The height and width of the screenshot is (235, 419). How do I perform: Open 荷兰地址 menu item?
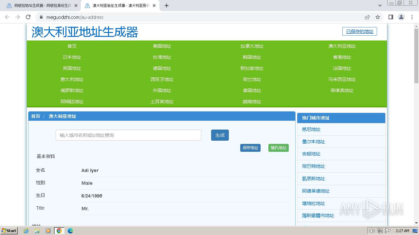[252, 79]
